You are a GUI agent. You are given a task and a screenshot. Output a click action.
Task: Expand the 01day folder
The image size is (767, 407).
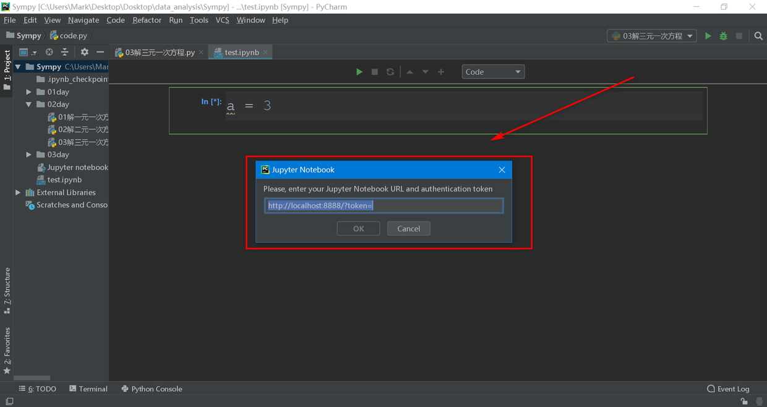click(x=28, y=92)
